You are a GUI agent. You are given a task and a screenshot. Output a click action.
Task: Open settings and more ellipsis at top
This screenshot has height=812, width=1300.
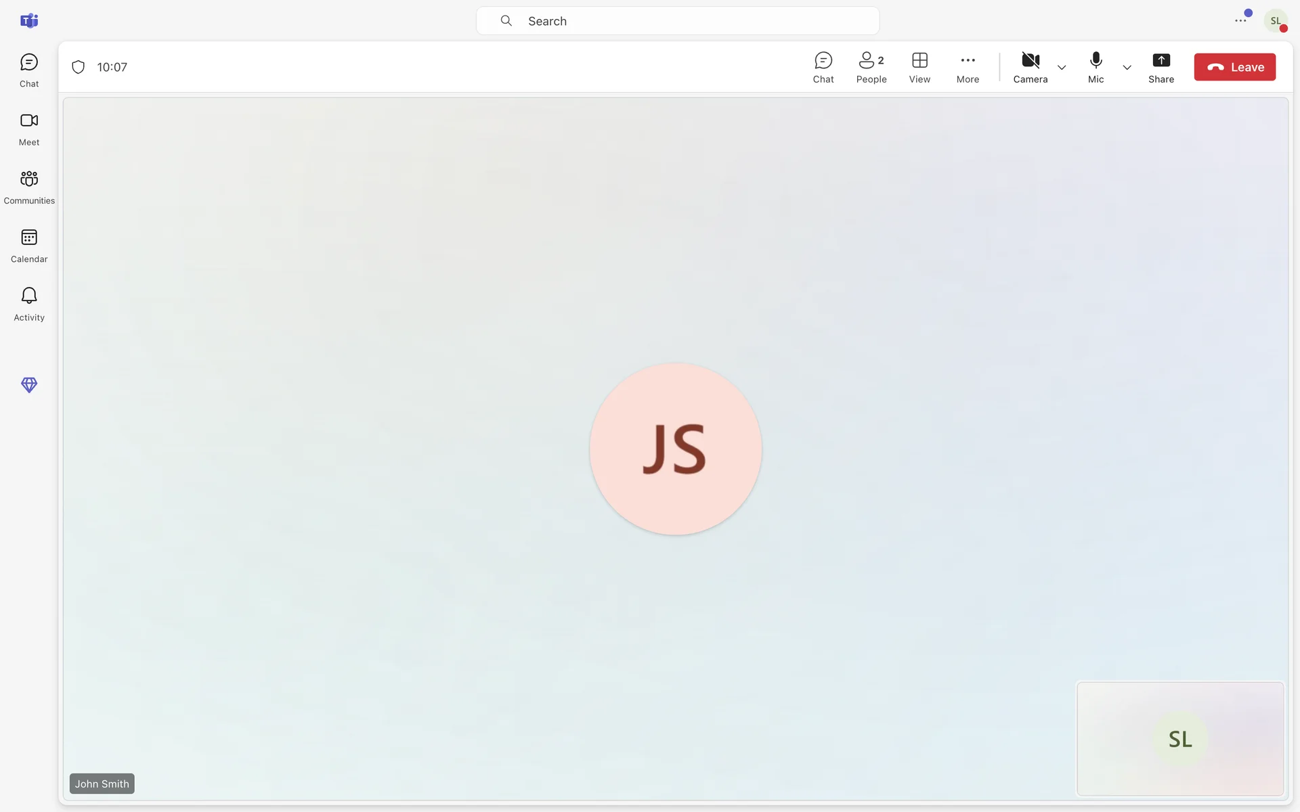(1240, 21)
